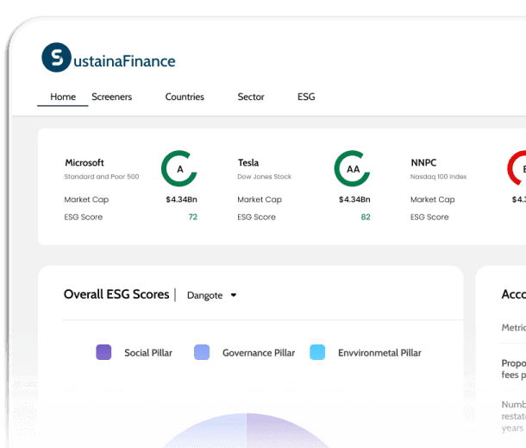Open the NNPC company name
The height and width of the screenshot is (448, 526).
point(423,162)
